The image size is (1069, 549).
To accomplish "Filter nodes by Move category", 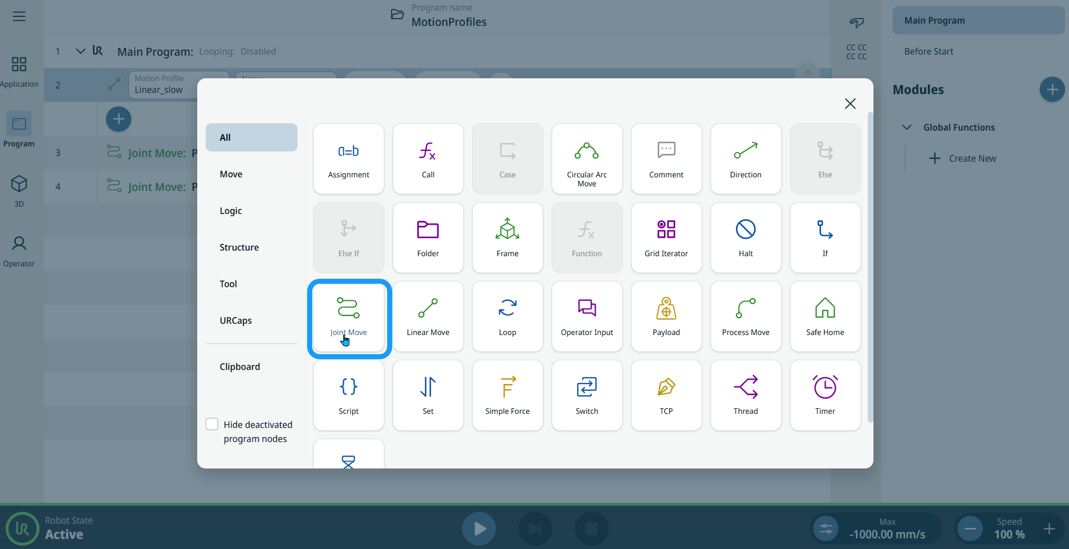I will (x=231, y=174).
